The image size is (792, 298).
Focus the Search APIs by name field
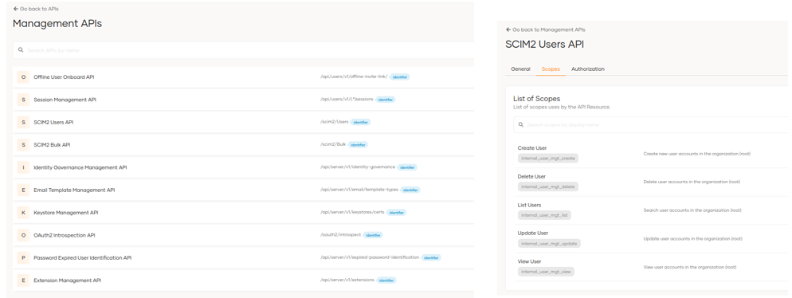(243, 50)
